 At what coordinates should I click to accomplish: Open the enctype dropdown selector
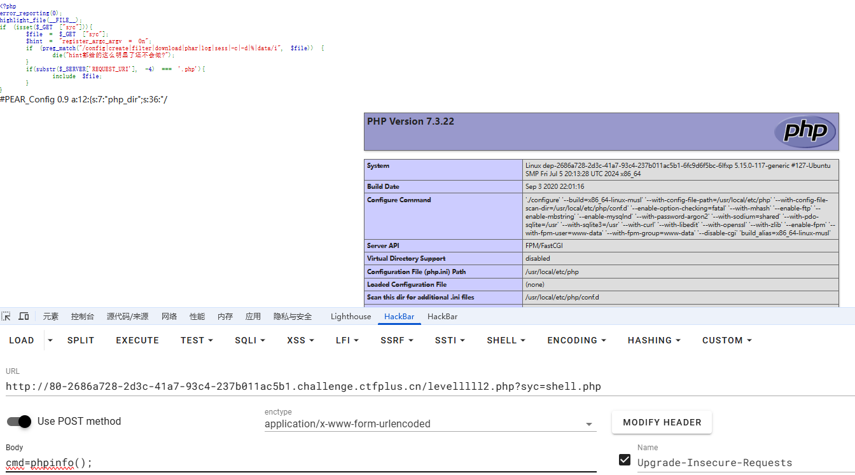430,424
